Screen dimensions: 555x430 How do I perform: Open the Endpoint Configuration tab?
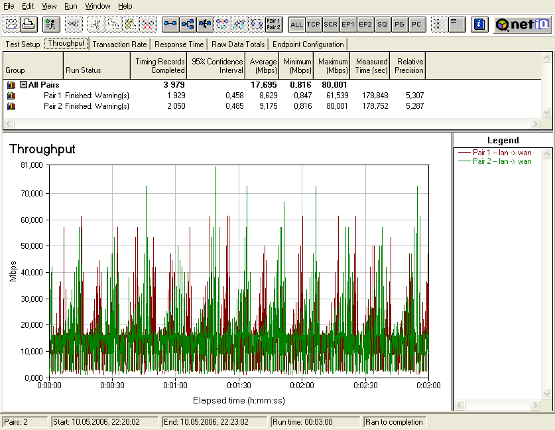tap(308, 44)
